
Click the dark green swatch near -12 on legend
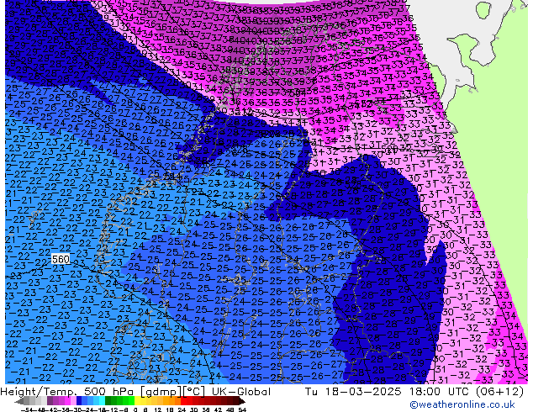[x=108, y=401]
